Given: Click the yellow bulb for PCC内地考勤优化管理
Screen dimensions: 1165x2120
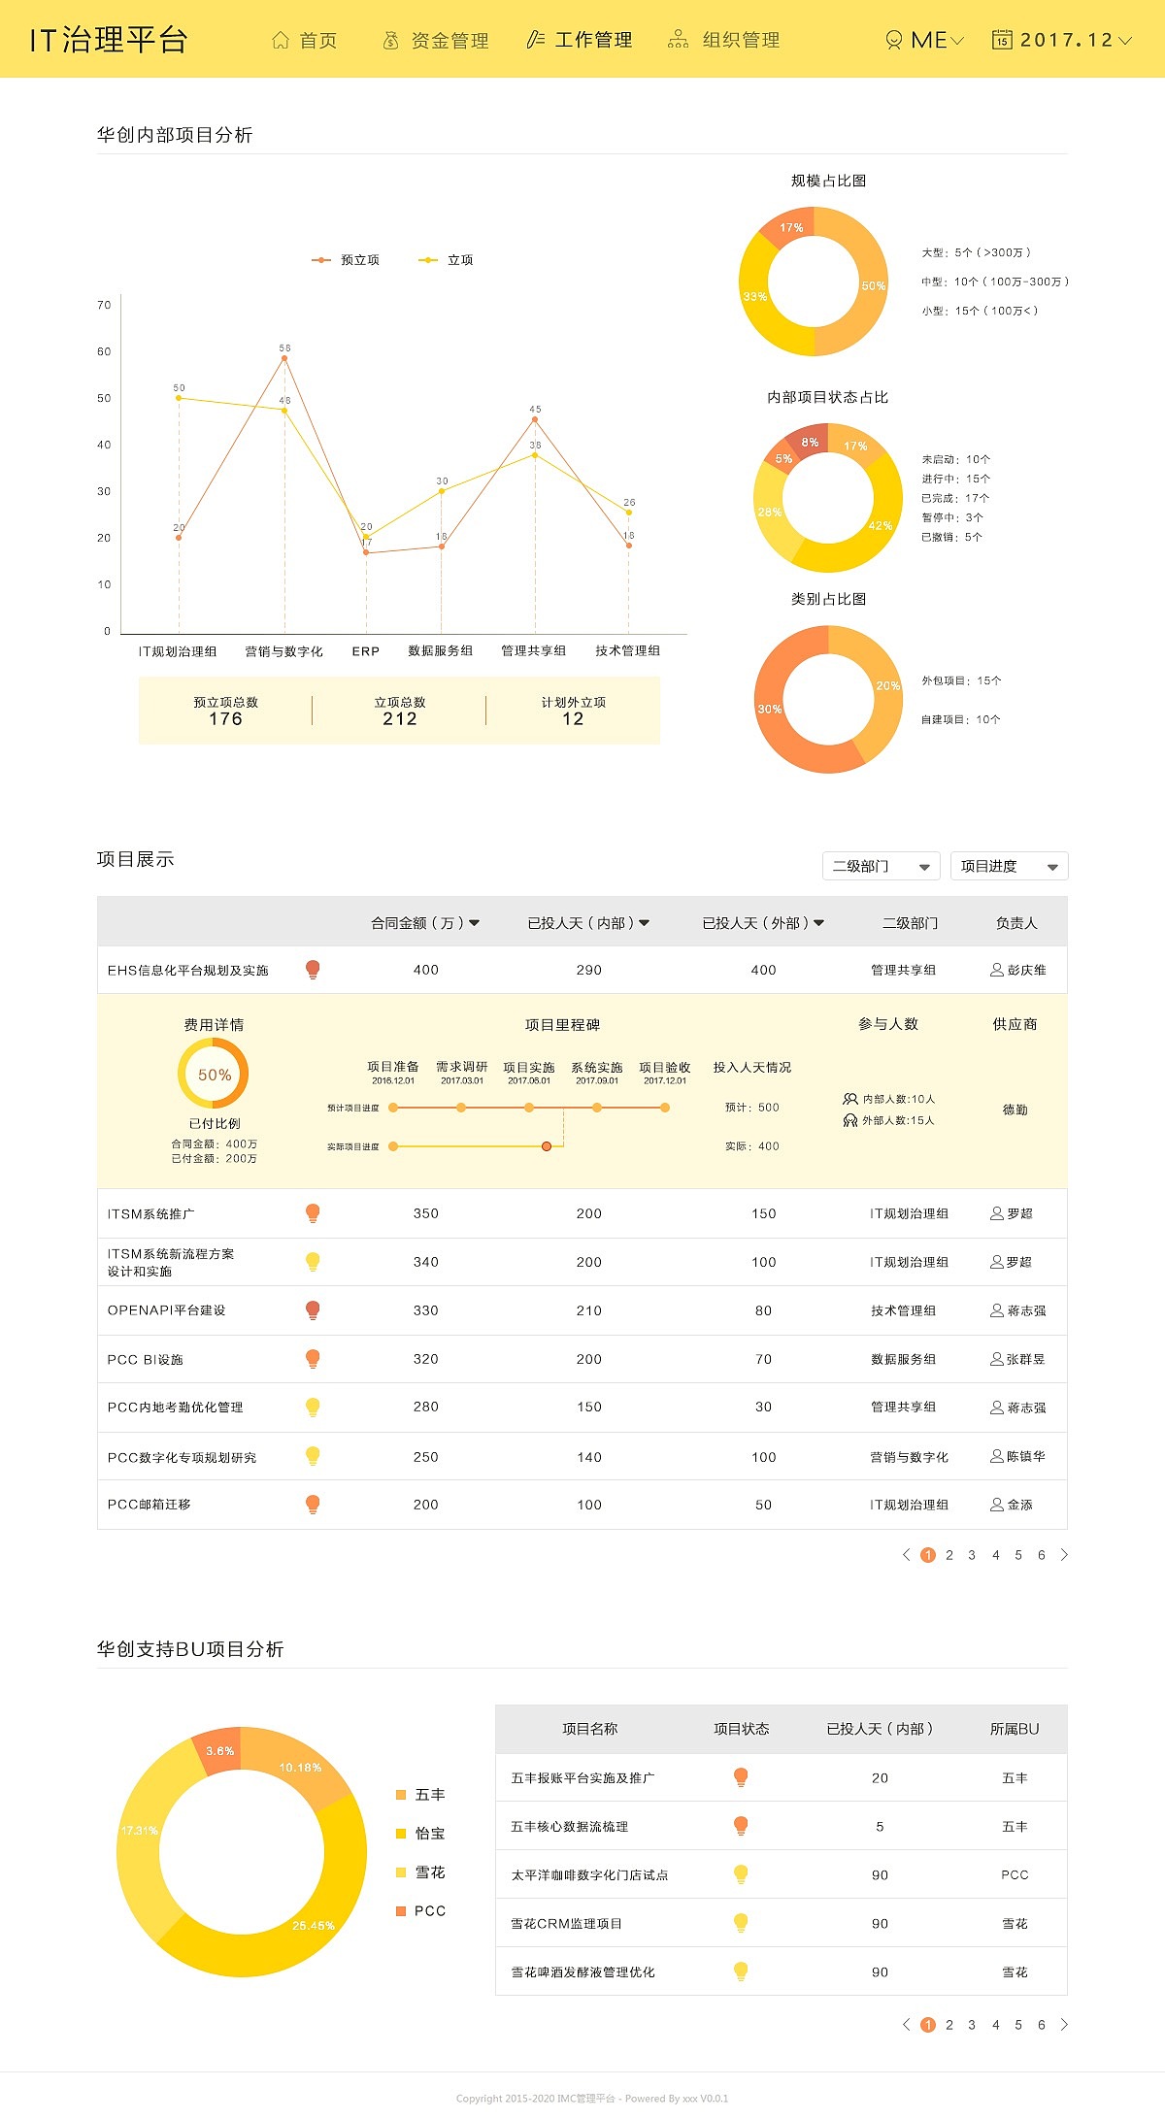Looking at the screenshot, I should click(313, 1407).
